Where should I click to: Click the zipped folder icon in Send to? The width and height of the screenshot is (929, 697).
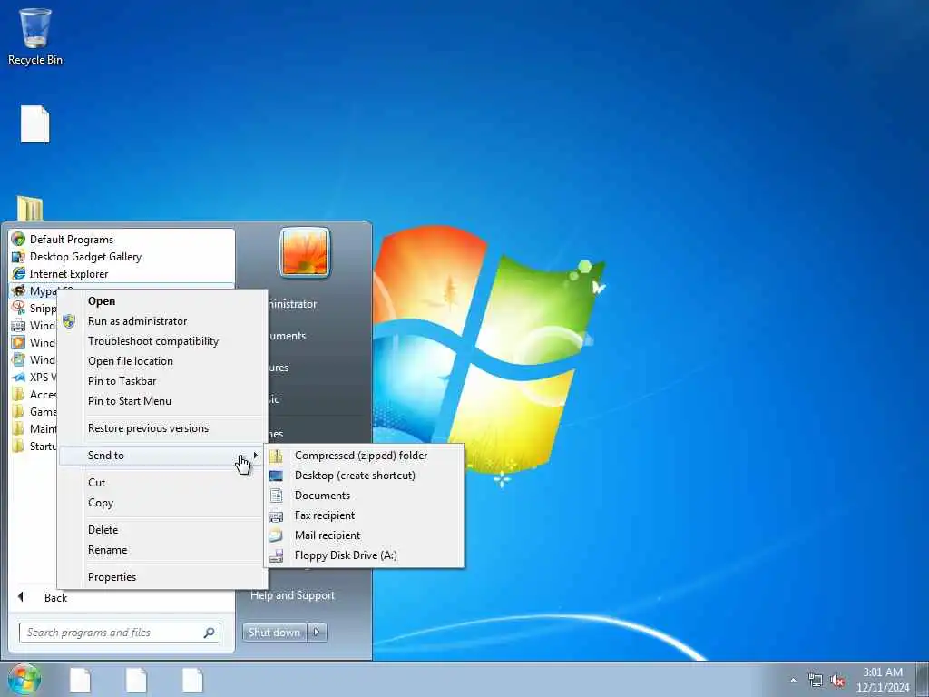pos(276,456)
